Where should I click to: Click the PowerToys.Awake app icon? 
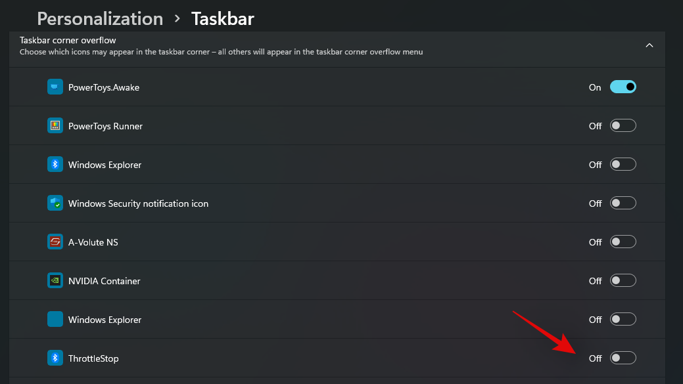click(x=55, y=86)
